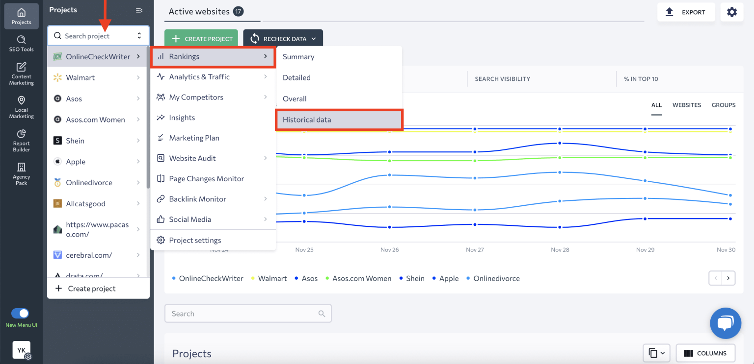This screenshot has height=364, width=754.
Task: Switch to the Groups chart view
Action: tap(723, 105)
